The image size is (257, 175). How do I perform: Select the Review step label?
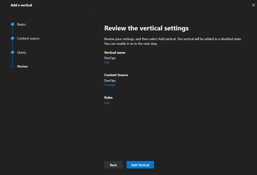coord(22,66)
